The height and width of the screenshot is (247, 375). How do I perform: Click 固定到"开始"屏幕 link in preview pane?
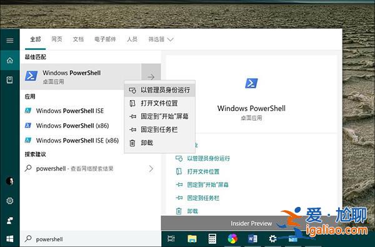coord(207,184)
